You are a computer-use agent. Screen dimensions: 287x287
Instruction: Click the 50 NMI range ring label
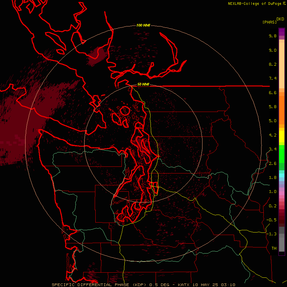tap(143, 84)
